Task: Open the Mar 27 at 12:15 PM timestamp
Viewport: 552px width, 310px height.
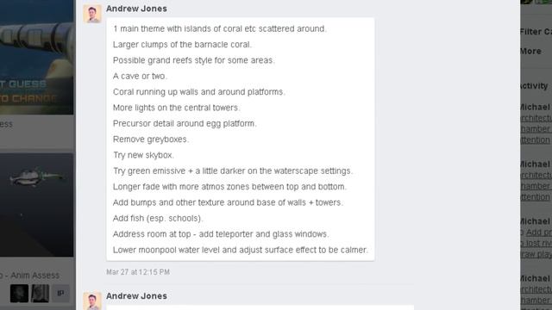Action: (138, 272)
